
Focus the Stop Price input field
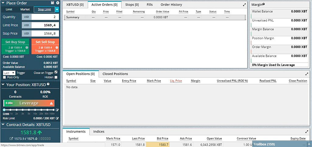point(45,33)
